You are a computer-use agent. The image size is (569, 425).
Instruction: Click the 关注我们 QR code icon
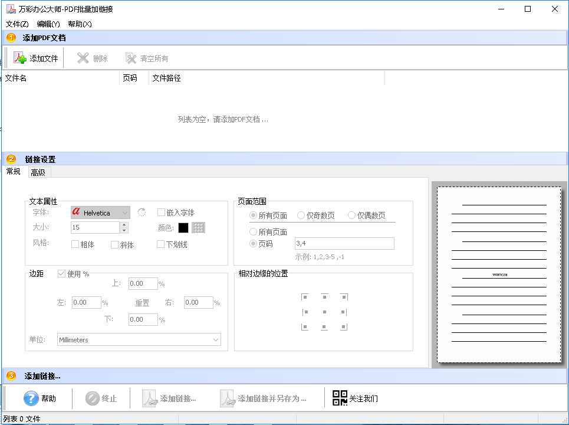pyautogui.click(x=339, y=398)
